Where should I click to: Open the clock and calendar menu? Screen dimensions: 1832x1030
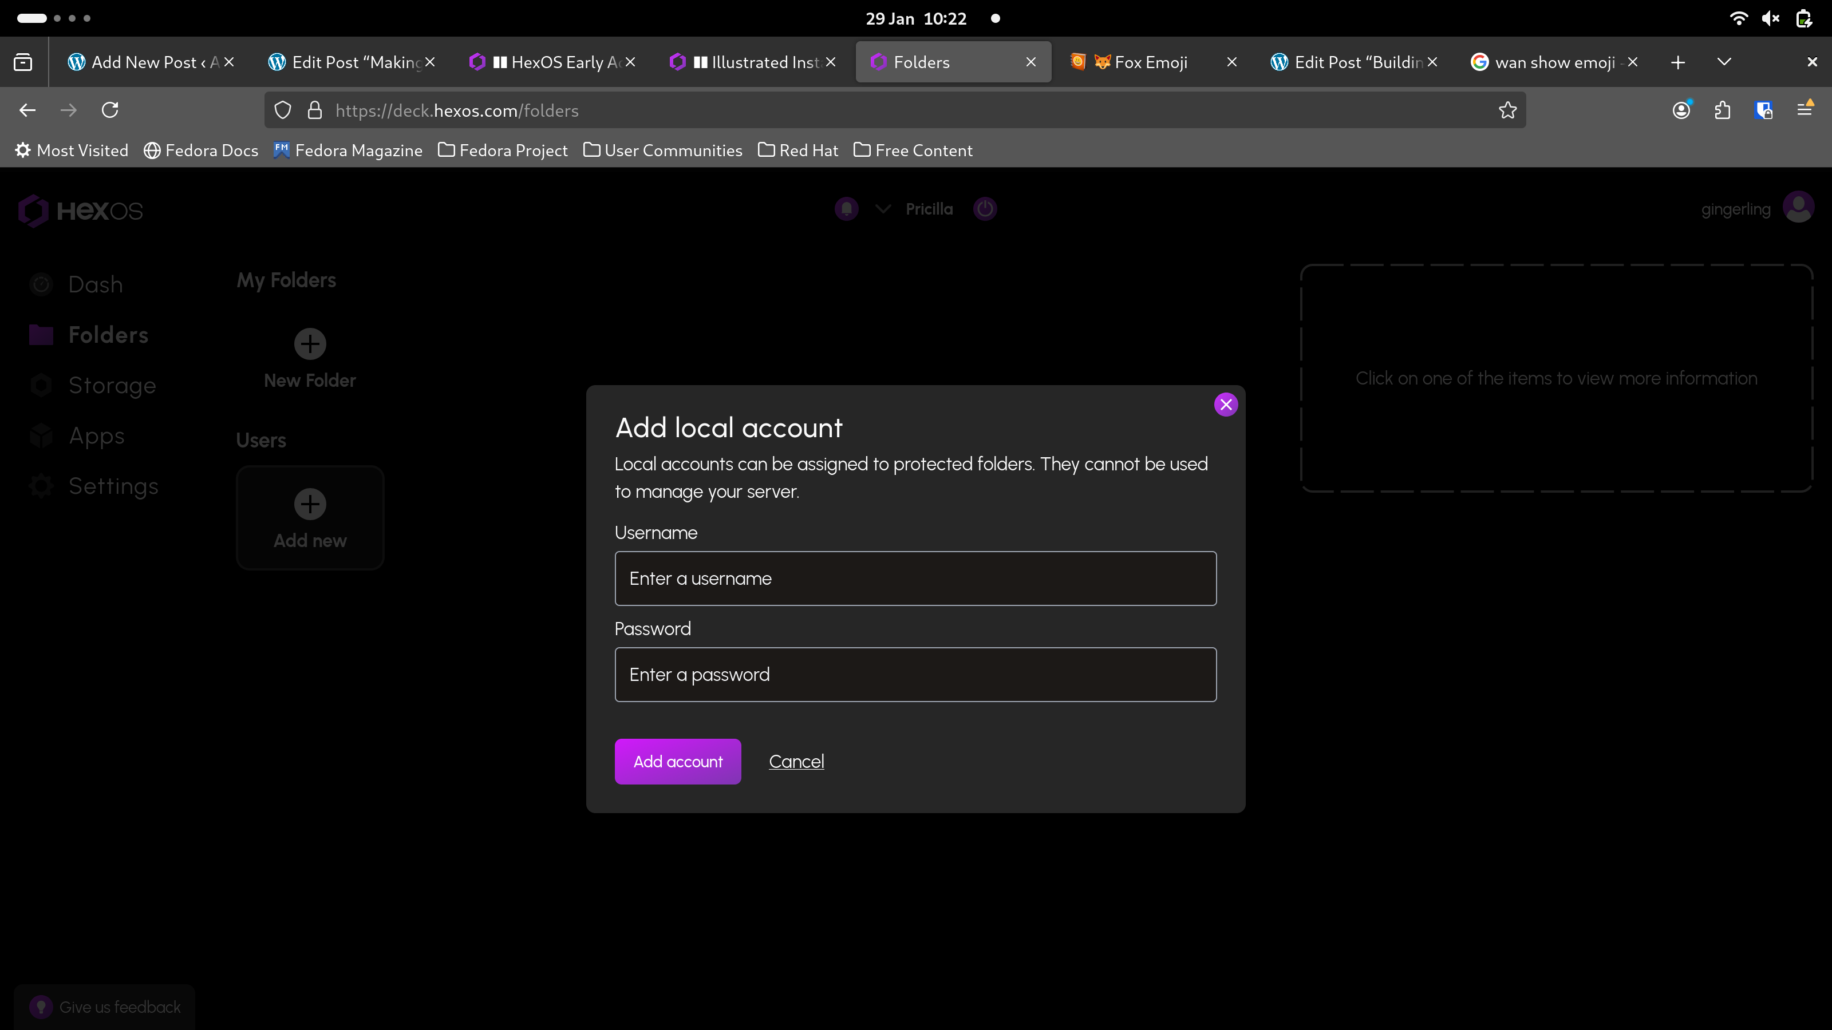click(x=916, y=18)
